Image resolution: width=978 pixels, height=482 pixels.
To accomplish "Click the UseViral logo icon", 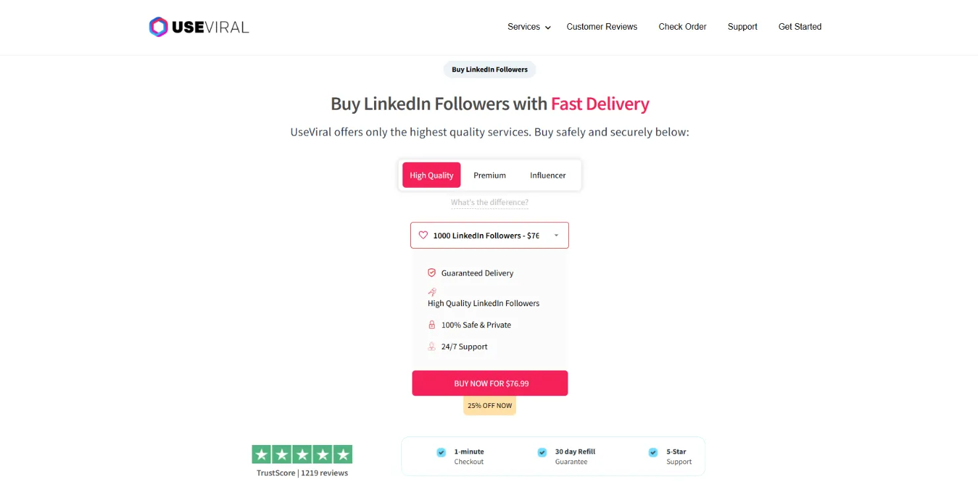I will [x=157, y=26].
